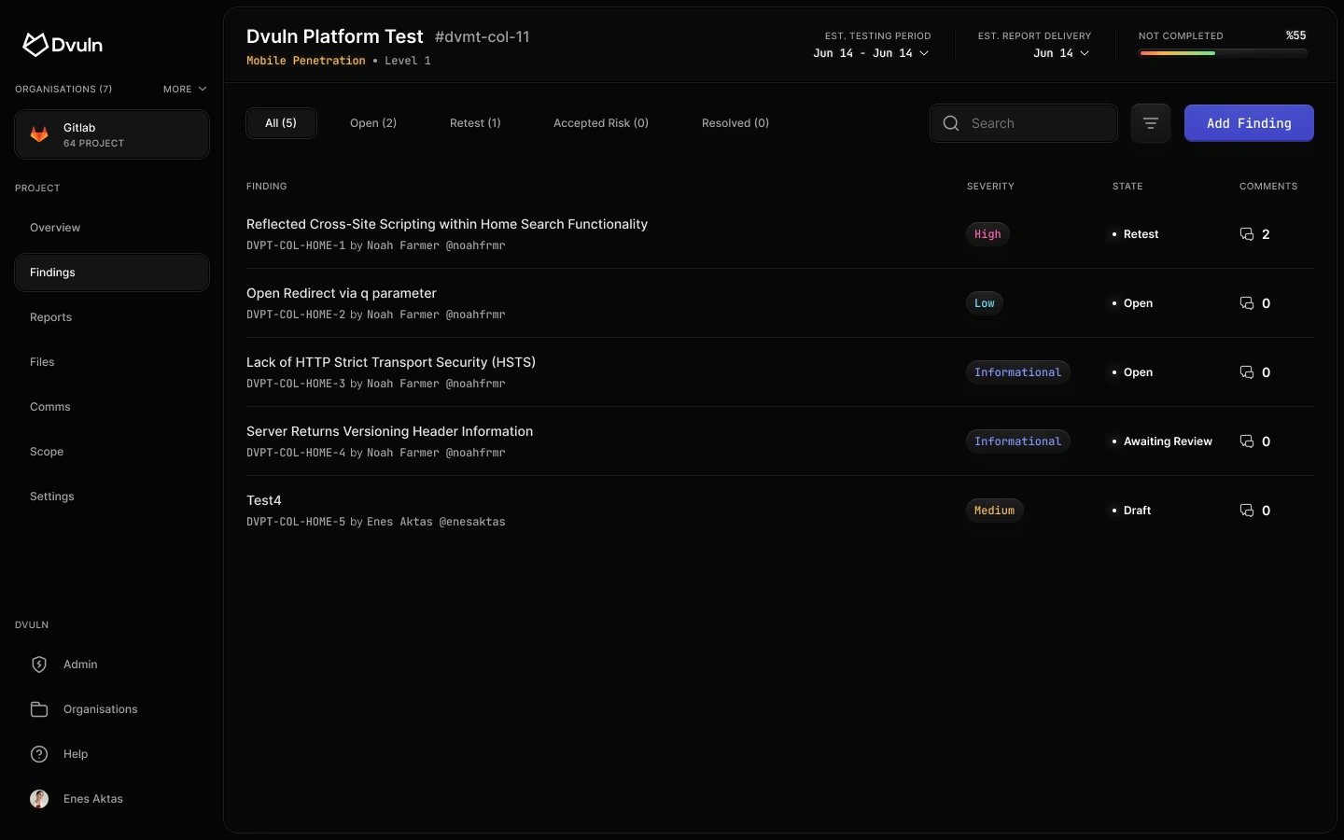Open comments icon for Reflected Cross-Site Scripting finding

click(1247, 234)
